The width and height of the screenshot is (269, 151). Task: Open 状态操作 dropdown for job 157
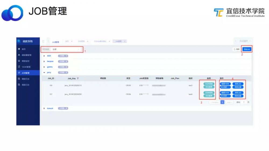point(225,96)
